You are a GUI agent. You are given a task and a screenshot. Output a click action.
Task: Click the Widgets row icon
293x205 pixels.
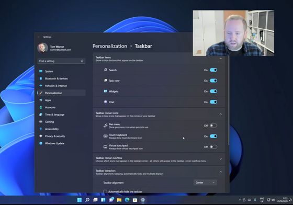coord(105,91)
